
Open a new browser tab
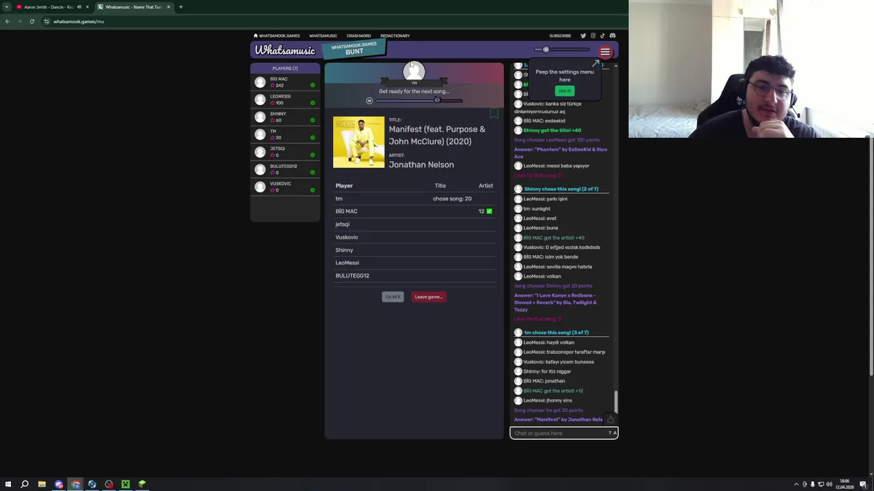point(180,7)
